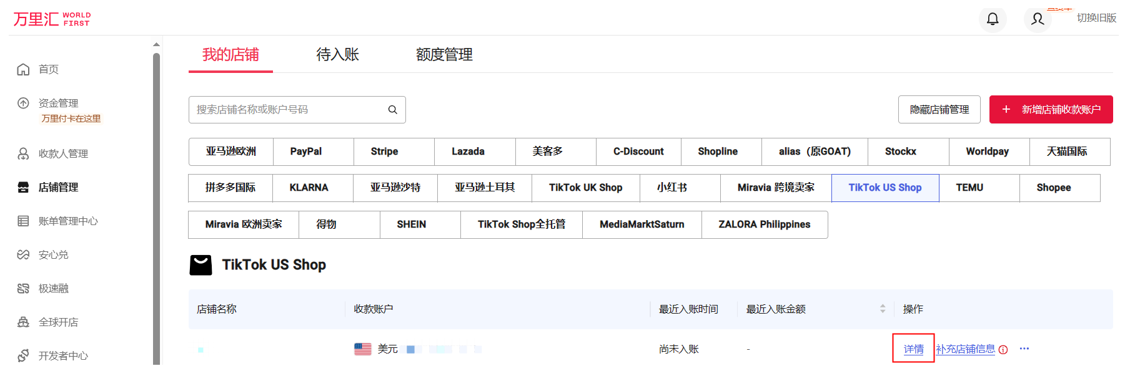
Task: Select the Stripe platform tab
Action: pos(394,152)
